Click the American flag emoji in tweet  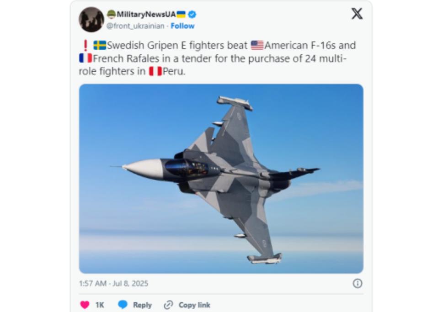tap(257, 45)
